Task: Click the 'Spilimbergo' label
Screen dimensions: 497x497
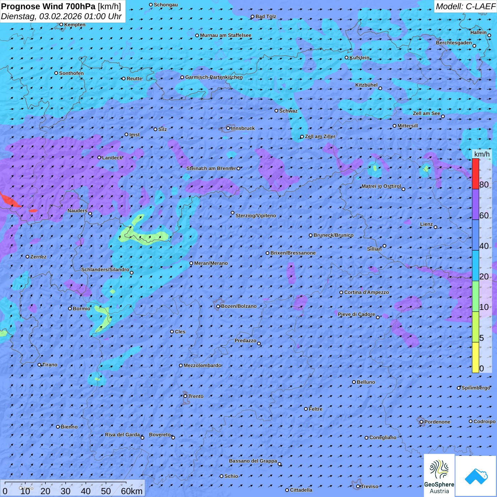Action: click(476, 388)
